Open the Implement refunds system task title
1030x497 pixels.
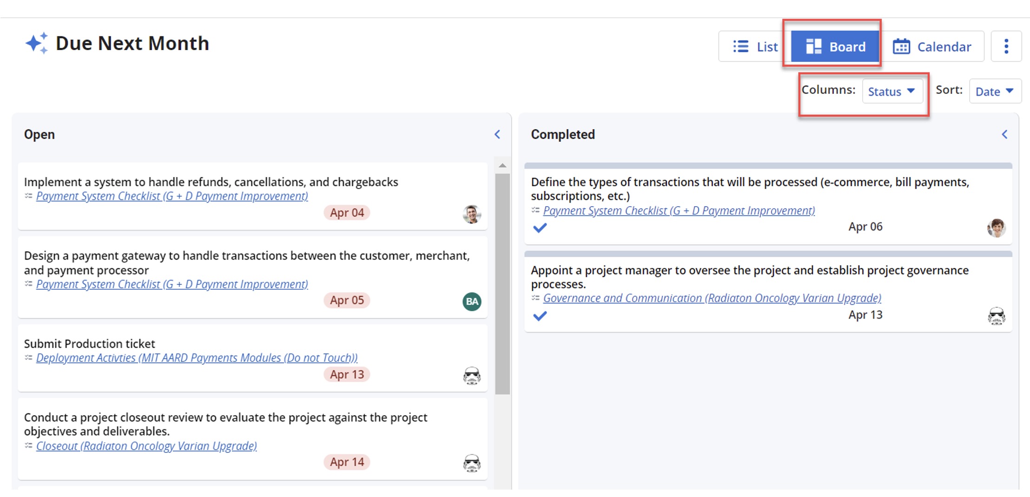pyautogui.click(x=211, y=182)
